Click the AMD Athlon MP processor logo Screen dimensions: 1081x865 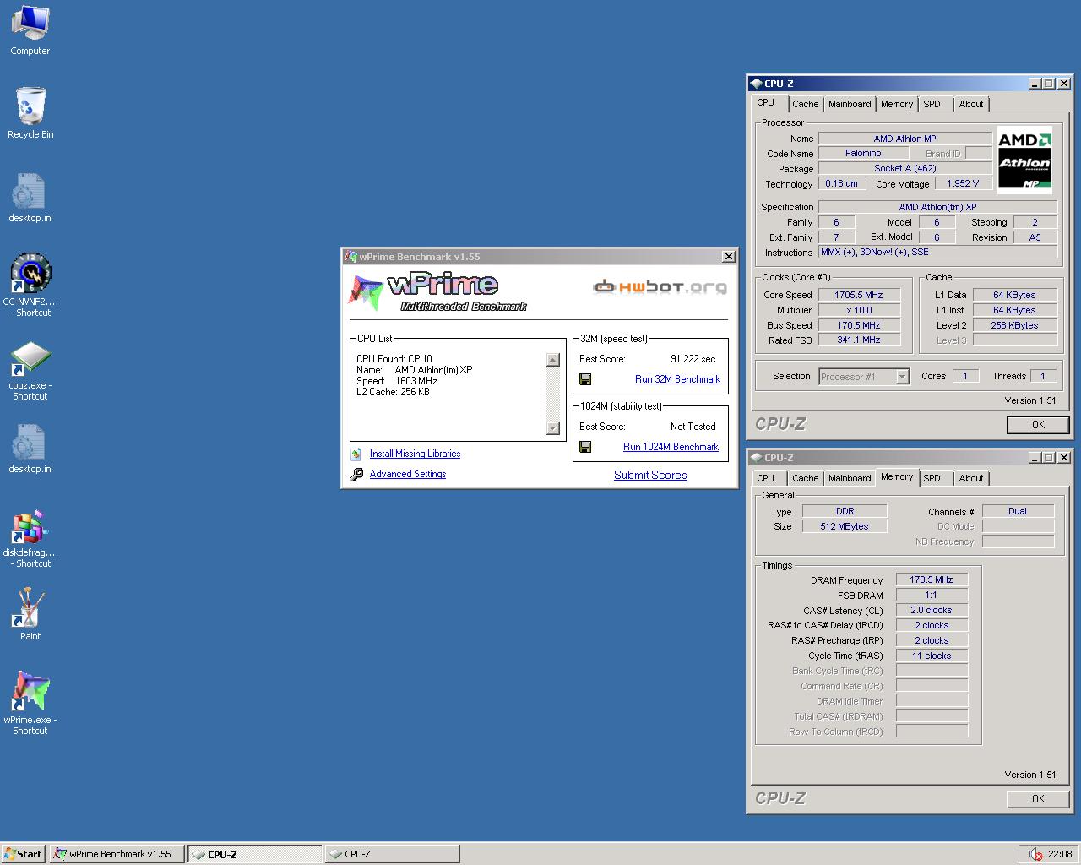coord(1024,160)
